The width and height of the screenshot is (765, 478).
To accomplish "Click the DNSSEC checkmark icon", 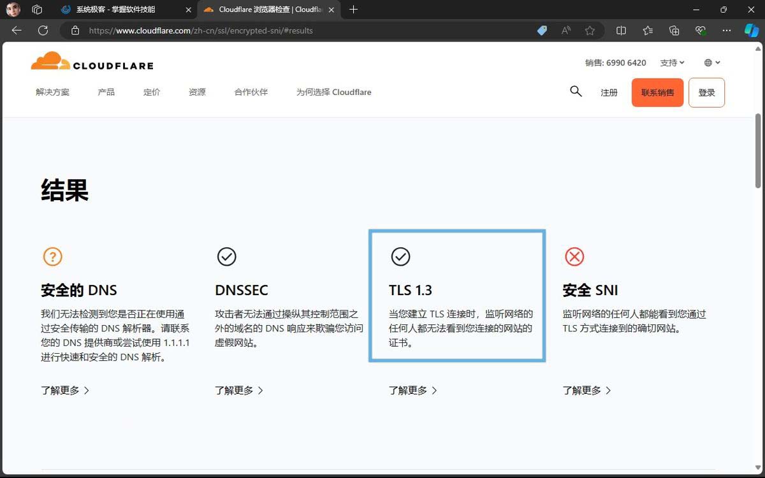I will (x=226, y=257).
